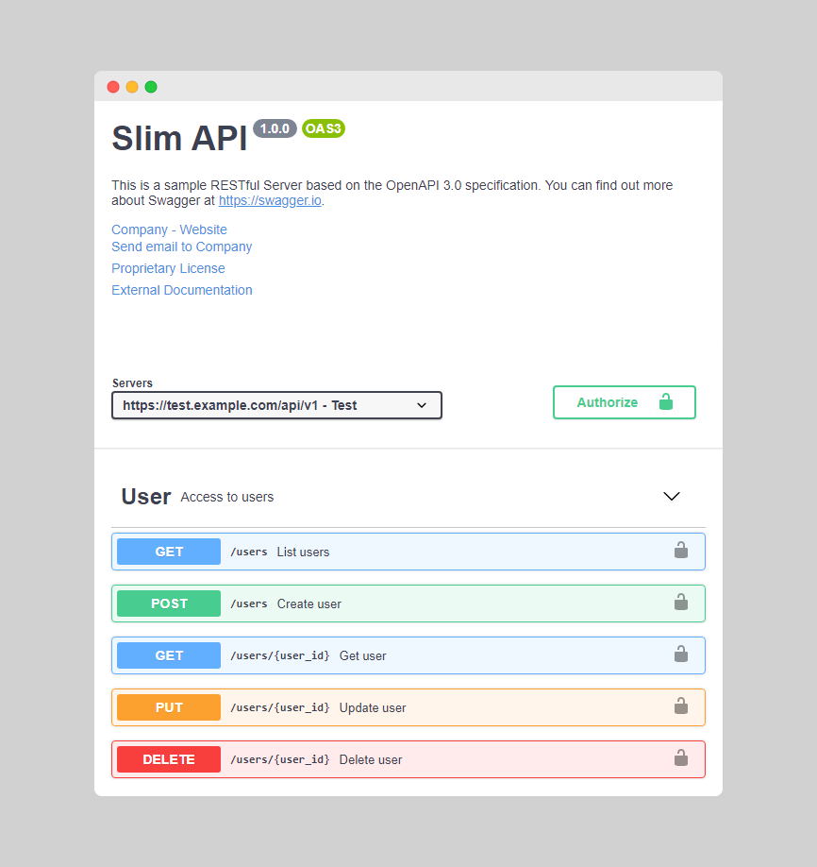Screen dimensions: 817x867
Task: Click the 'Access to users' description
Action: pos(227,497)
